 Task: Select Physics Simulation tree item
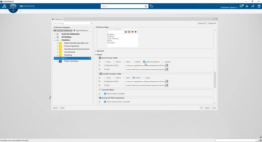[71, 61]
